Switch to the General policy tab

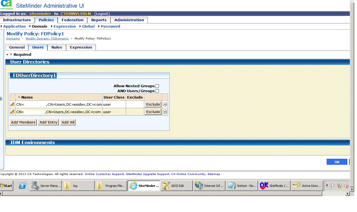17,47
